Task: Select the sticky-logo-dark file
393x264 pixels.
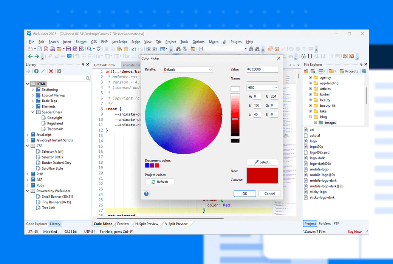Action: tap(322, 198)
